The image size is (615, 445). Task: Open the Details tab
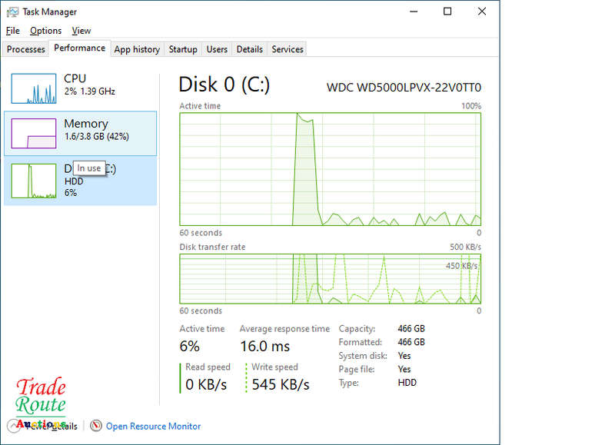pyautogui.click(x=249, y=49)
